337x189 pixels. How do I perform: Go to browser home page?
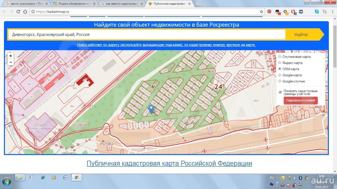click(x=25, y=12)
